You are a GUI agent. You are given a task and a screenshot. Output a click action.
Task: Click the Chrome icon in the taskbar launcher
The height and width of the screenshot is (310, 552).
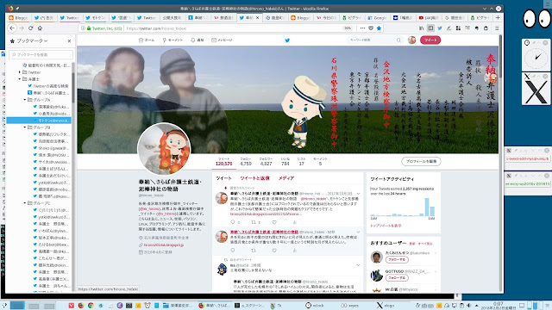(x=91, y=306)
